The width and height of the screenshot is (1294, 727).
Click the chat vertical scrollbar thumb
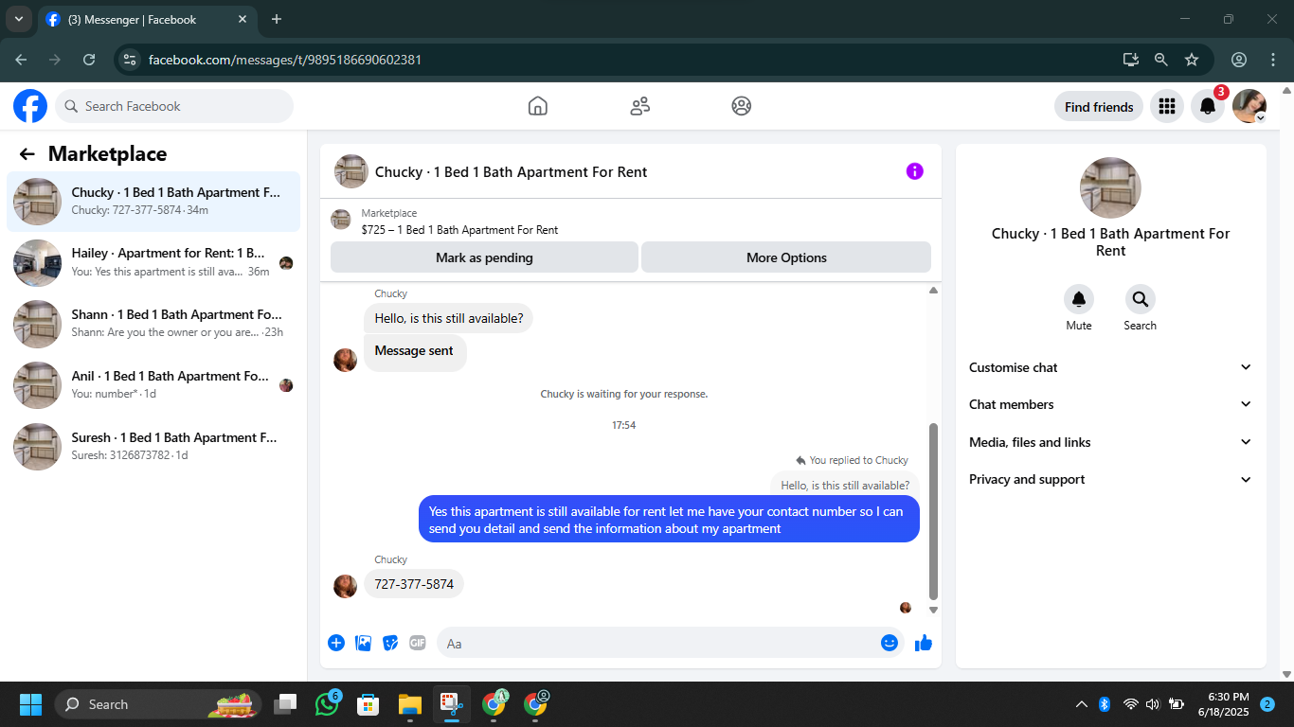(x=933, y=511)
